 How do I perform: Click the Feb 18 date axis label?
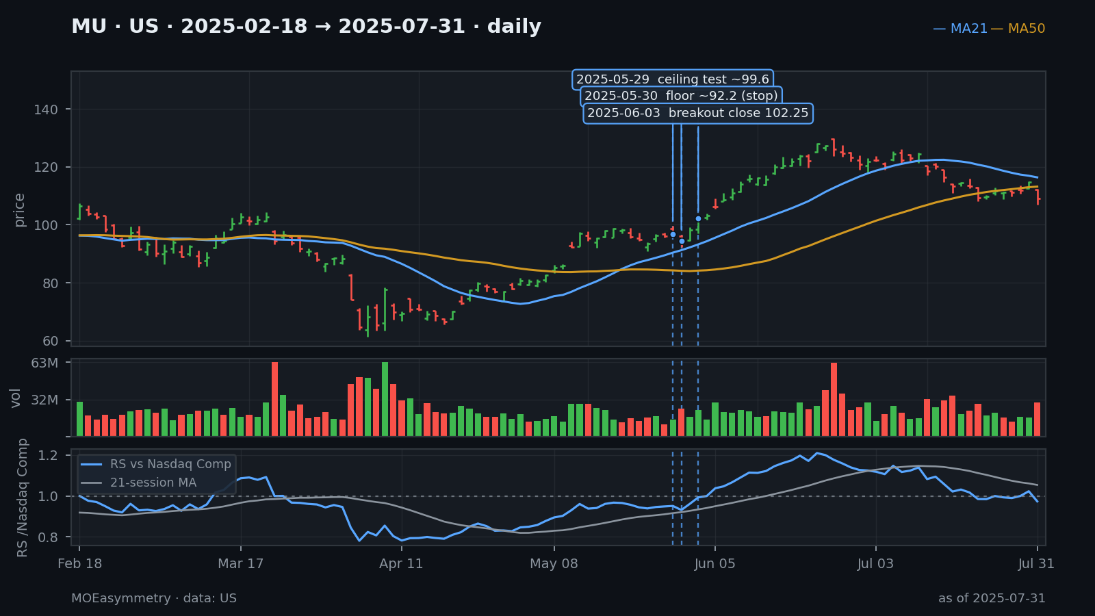[80, 564]
